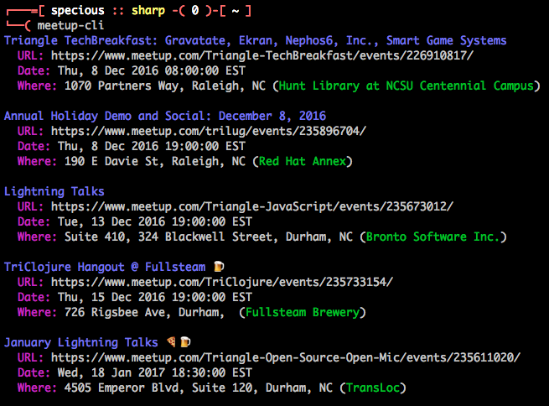Click the Where: label under January Lightning Talks

(x=37, y=388)
